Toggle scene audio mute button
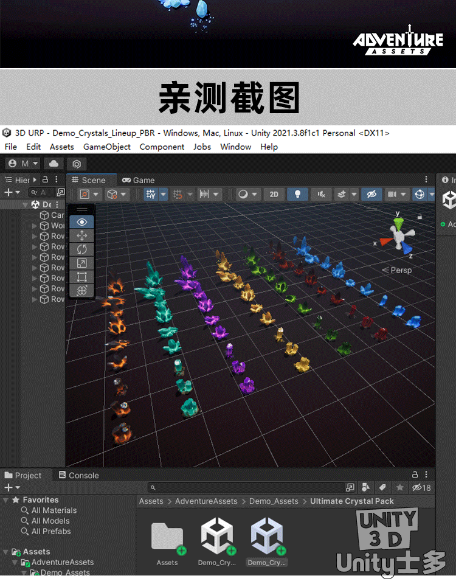The width and height of the screenshot is (456, 584). point(321,194)
